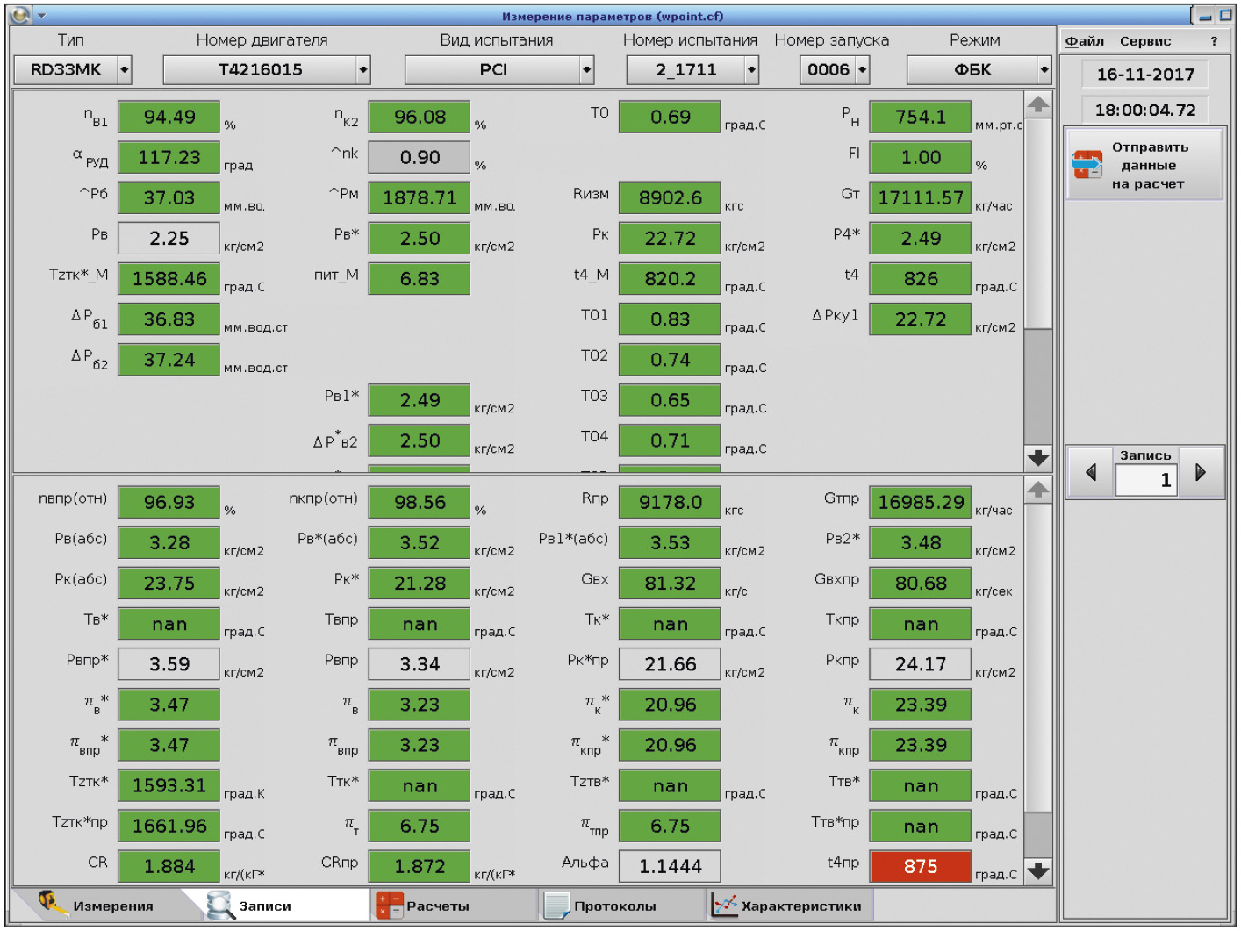Open the ? help menu

(x=1214, y=41)
